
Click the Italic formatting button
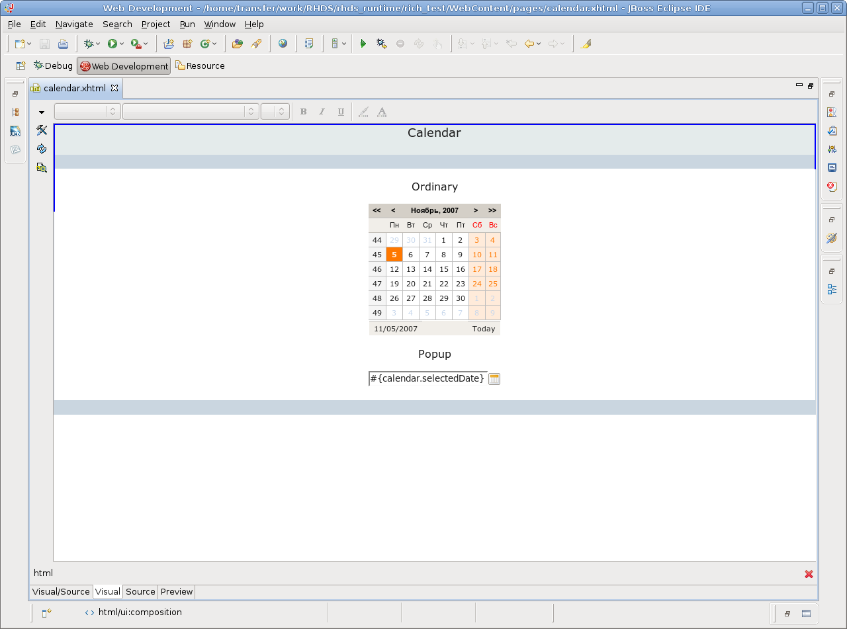point(322,112)
